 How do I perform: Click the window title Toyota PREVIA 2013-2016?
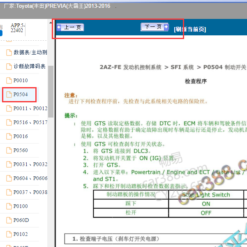[x=57, y=6]
